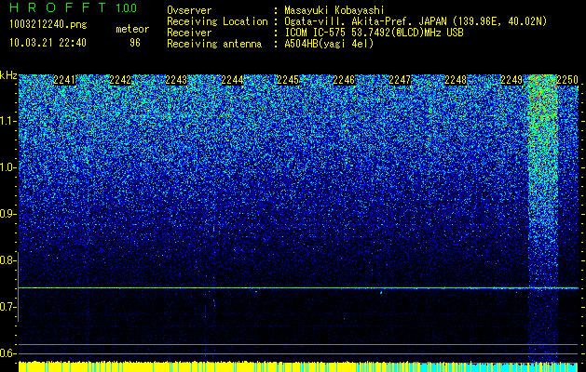Click the 'Receiving antenna' label
Screen dimensions: 586x372
click(214, 44)
